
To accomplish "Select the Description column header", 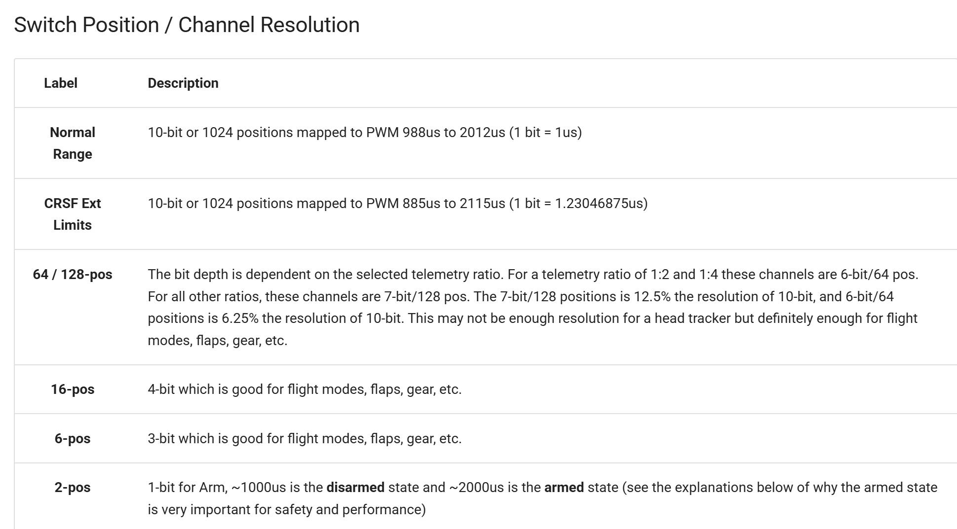I will (x=183, y=83).
